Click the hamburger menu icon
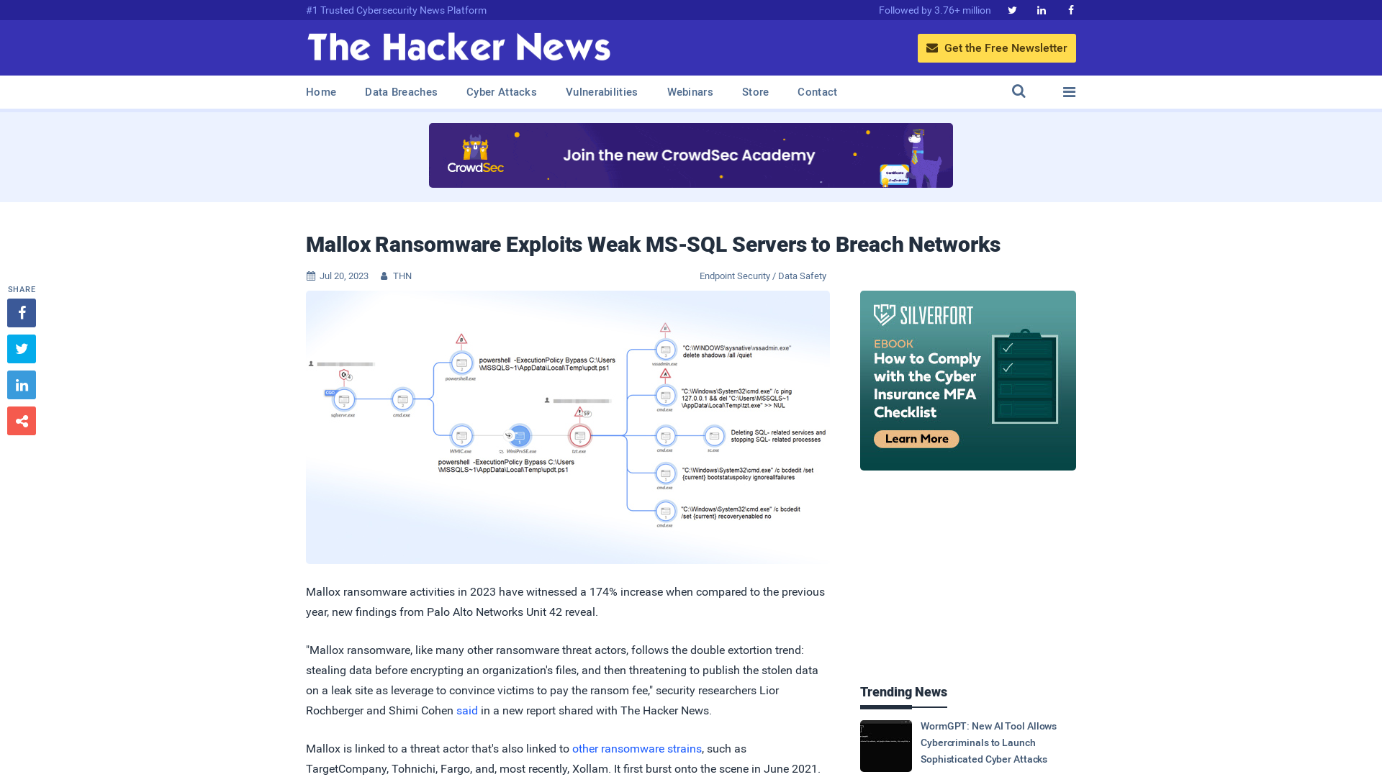1382x777 pixels. (1069, 91)
